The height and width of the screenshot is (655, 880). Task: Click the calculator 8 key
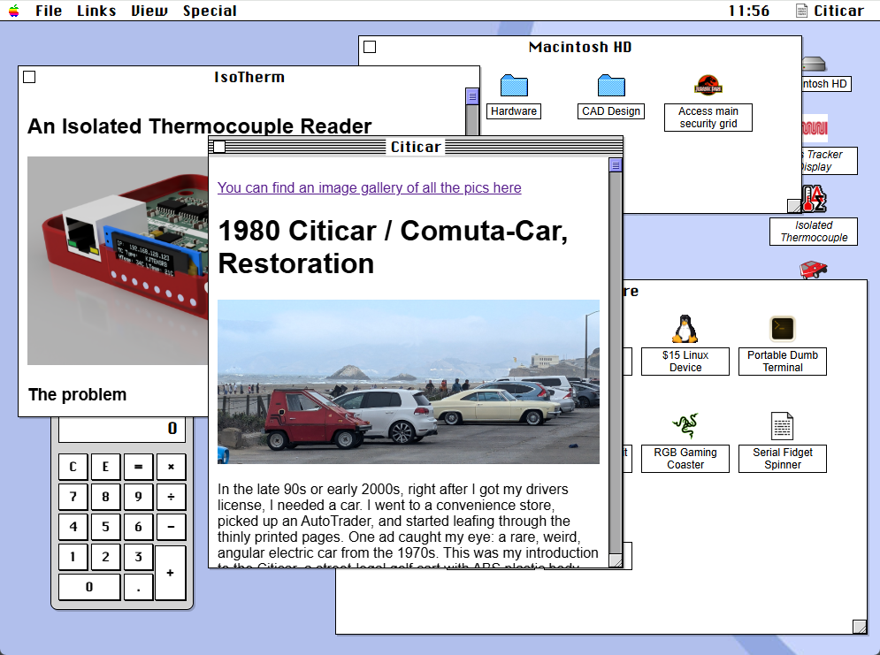pyautogui.click(x=105, y=497)
